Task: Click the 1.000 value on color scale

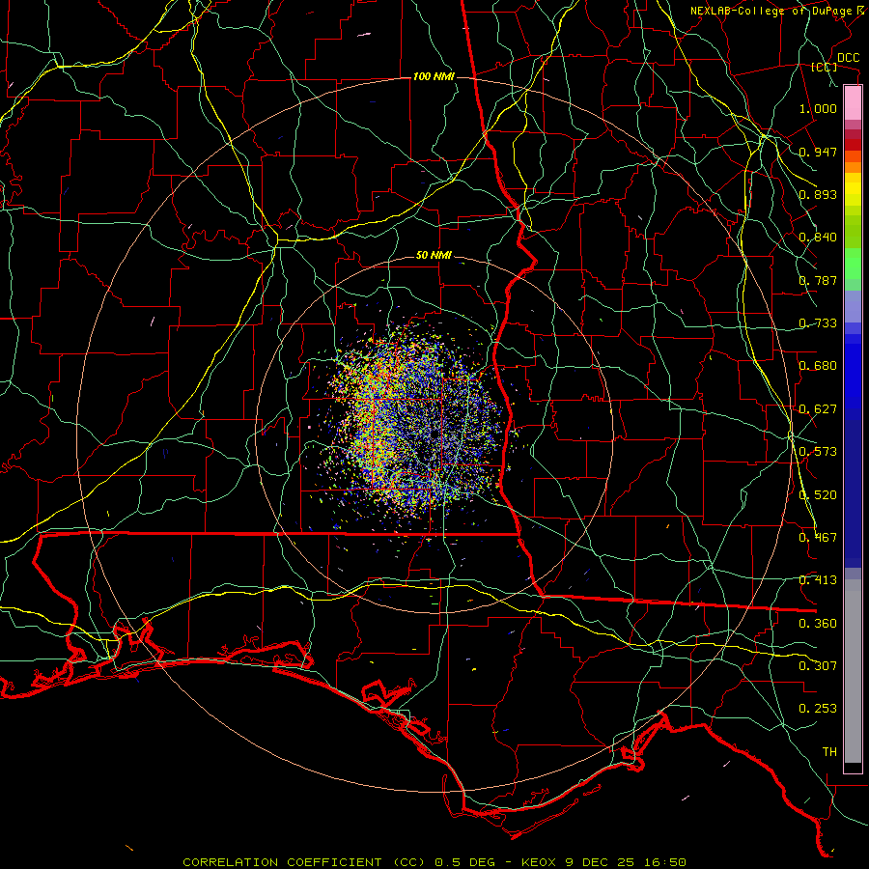Action: point(818,108)
